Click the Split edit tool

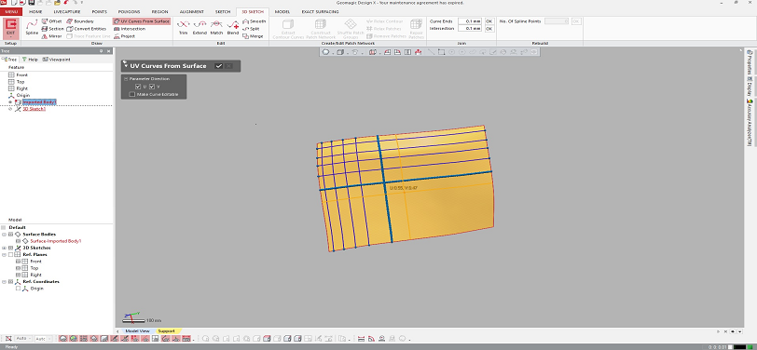251,29
